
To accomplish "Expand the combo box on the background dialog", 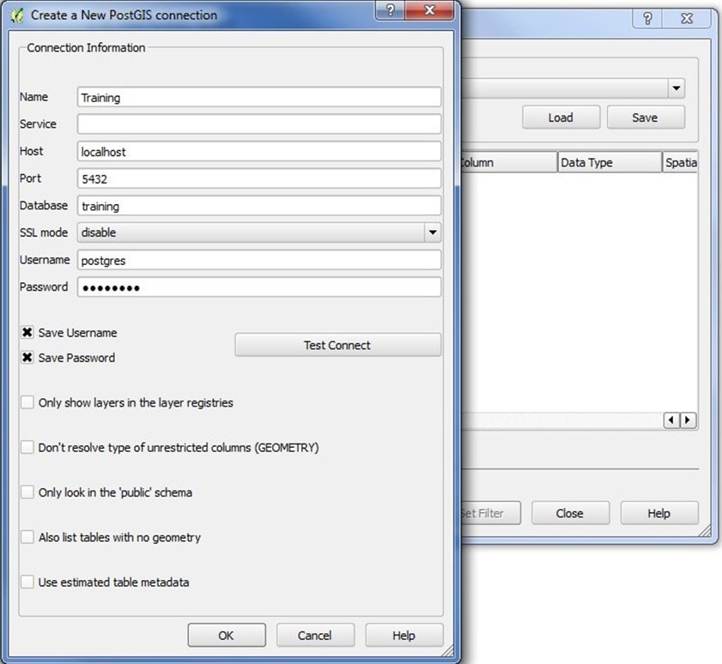I will coord(676,88).
